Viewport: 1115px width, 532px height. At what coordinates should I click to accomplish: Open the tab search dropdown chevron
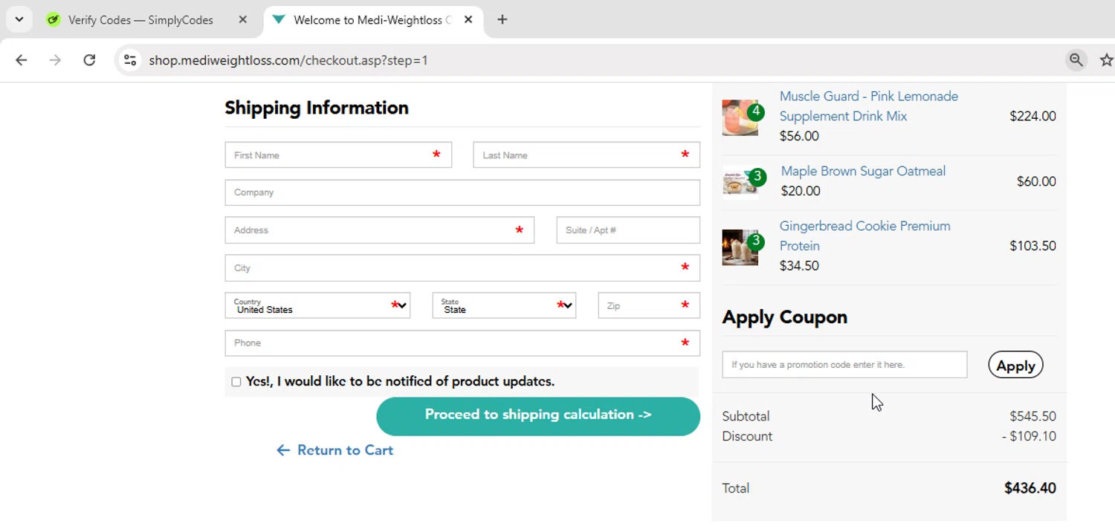[19, 20]
